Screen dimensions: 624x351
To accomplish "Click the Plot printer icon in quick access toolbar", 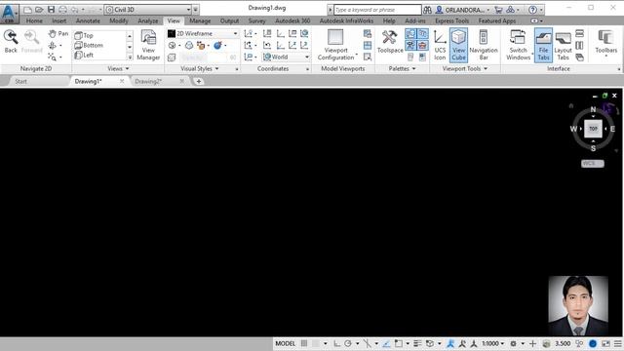I will pos(62,9).
